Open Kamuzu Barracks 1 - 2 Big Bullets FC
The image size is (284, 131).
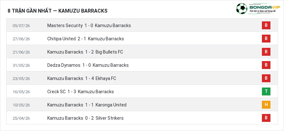click(85, 52)
